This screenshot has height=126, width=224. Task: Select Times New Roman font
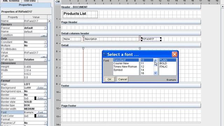[x=126, y=66]
